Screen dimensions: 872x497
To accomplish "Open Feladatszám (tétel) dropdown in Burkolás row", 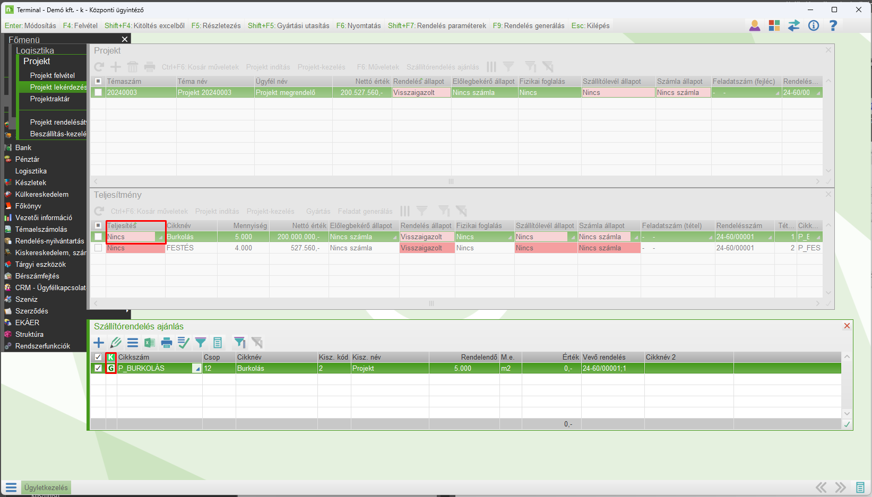I will [x=710, y=237].
